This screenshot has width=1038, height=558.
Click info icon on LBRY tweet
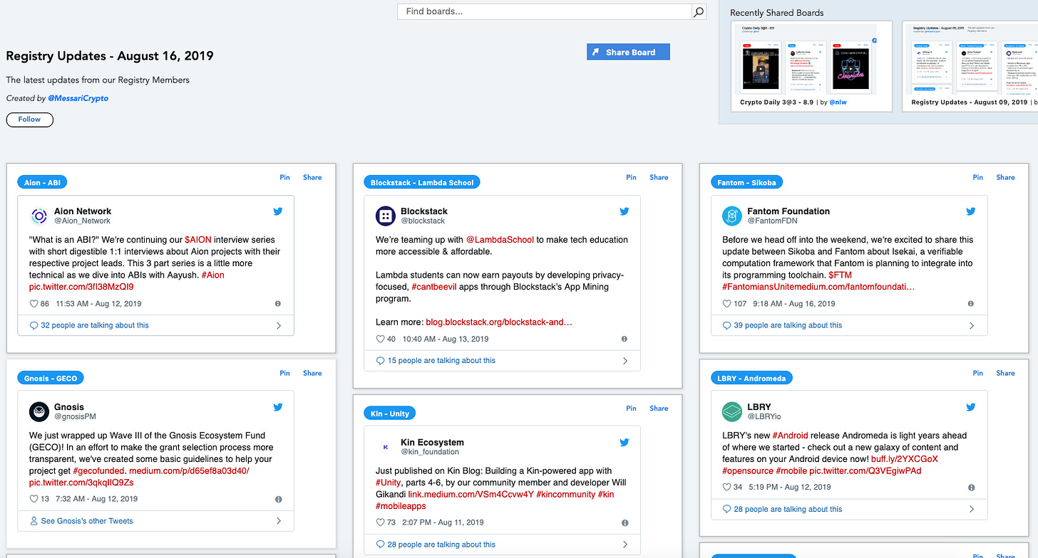(971, 488)
